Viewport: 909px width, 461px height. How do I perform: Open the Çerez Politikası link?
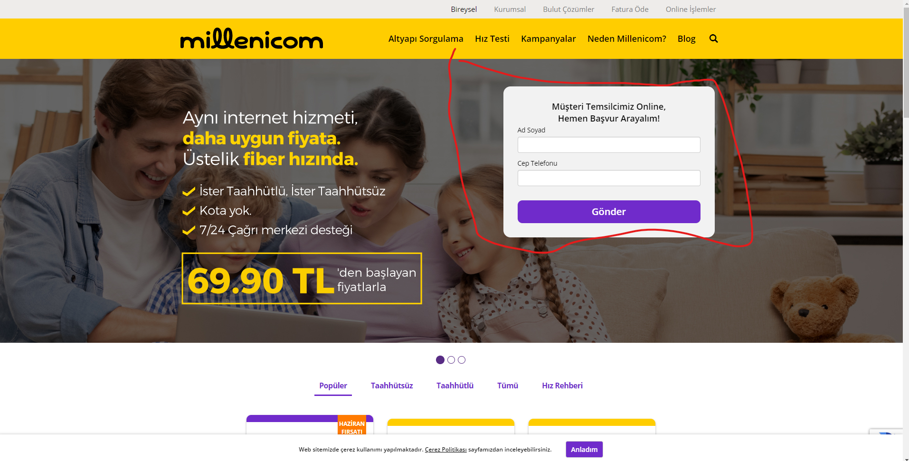click(x=445, y=450)
